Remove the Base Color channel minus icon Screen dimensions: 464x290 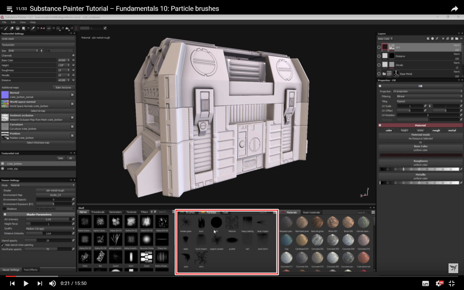coord(73,60)
